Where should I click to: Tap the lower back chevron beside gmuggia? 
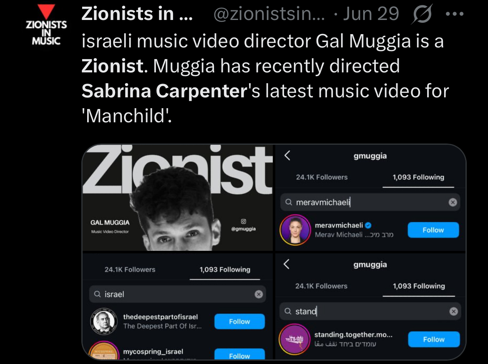click(x=287, y=264)
